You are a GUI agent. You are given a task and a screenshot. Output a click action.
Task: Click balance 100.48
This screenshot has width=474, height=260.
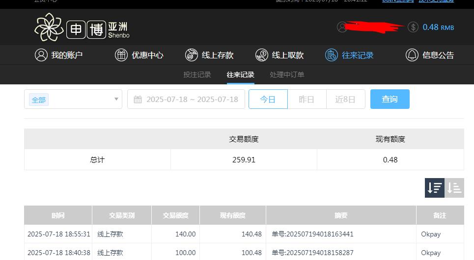251,253
